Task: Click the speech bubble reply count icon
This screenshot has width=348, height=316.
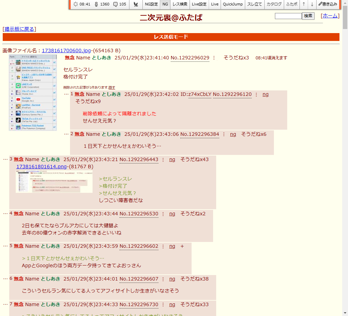Action: click(115, 4)
